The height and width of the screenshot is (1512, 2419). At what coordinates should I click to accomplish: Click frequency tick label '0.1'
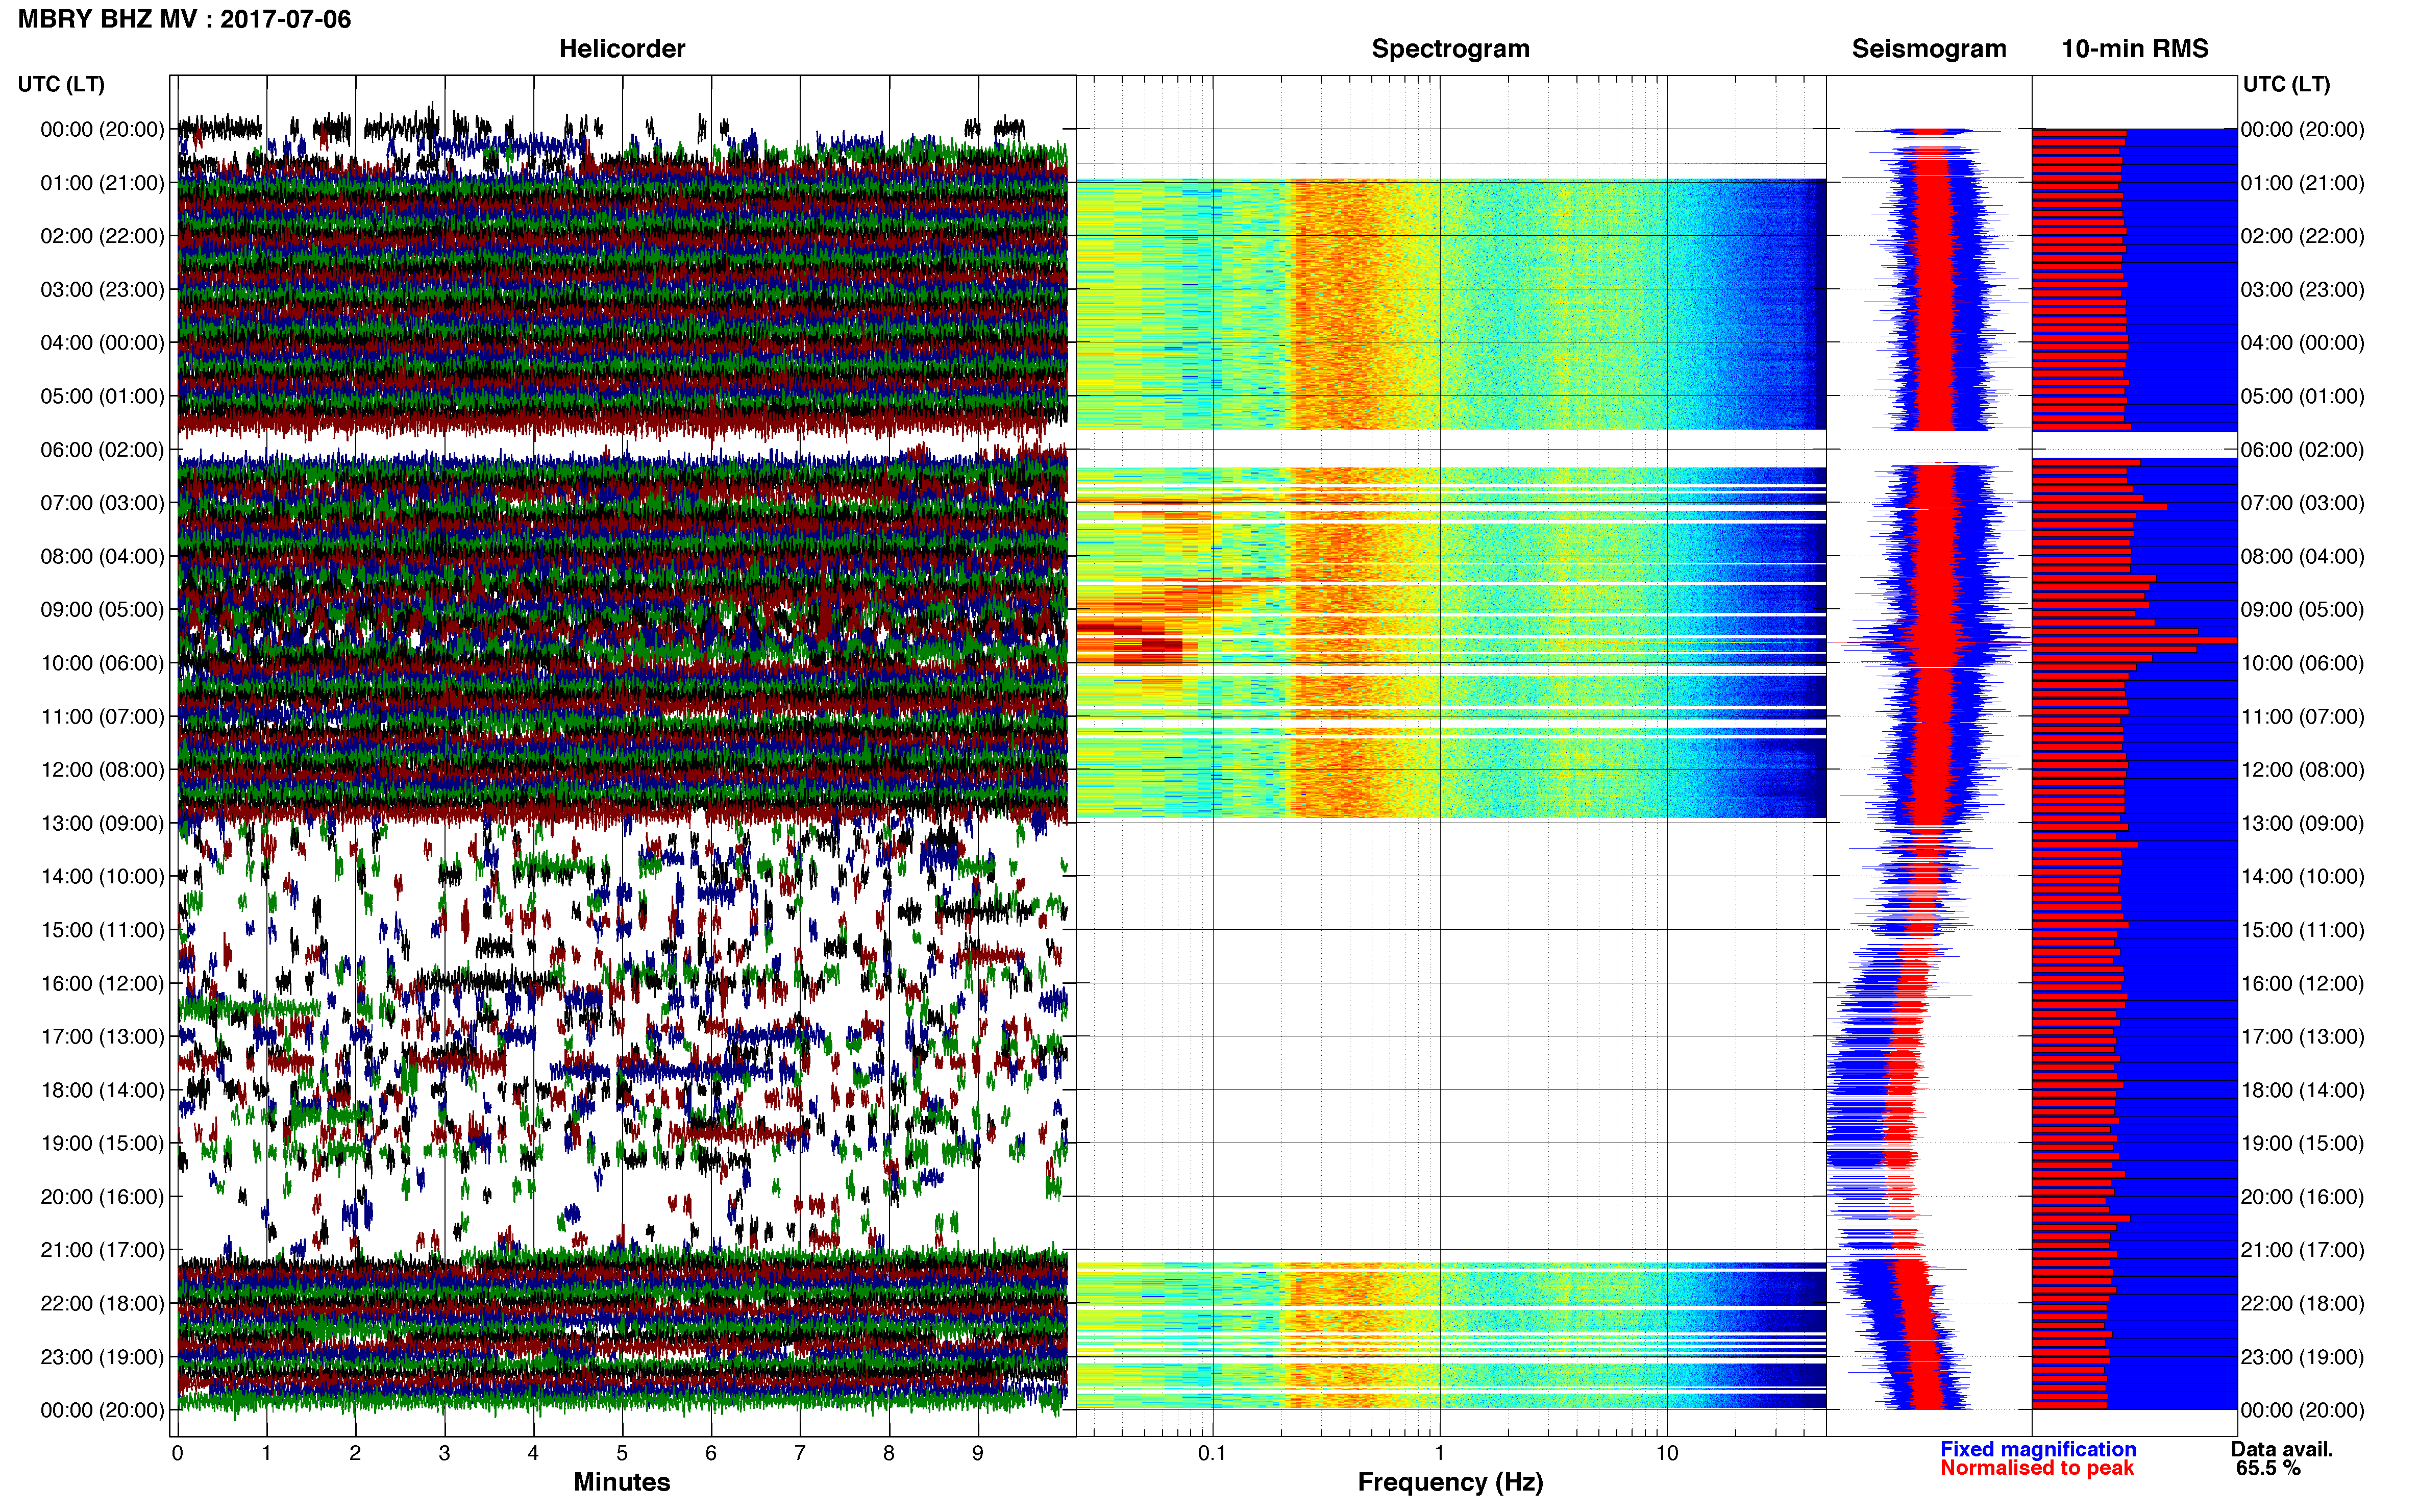pyautogui.click(x=1212, y=1453)
